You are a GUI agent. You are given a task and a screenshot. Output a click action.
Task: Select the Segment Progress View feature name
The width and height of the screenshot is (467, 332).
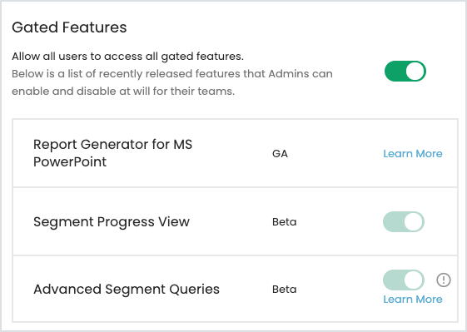(112, 222)
